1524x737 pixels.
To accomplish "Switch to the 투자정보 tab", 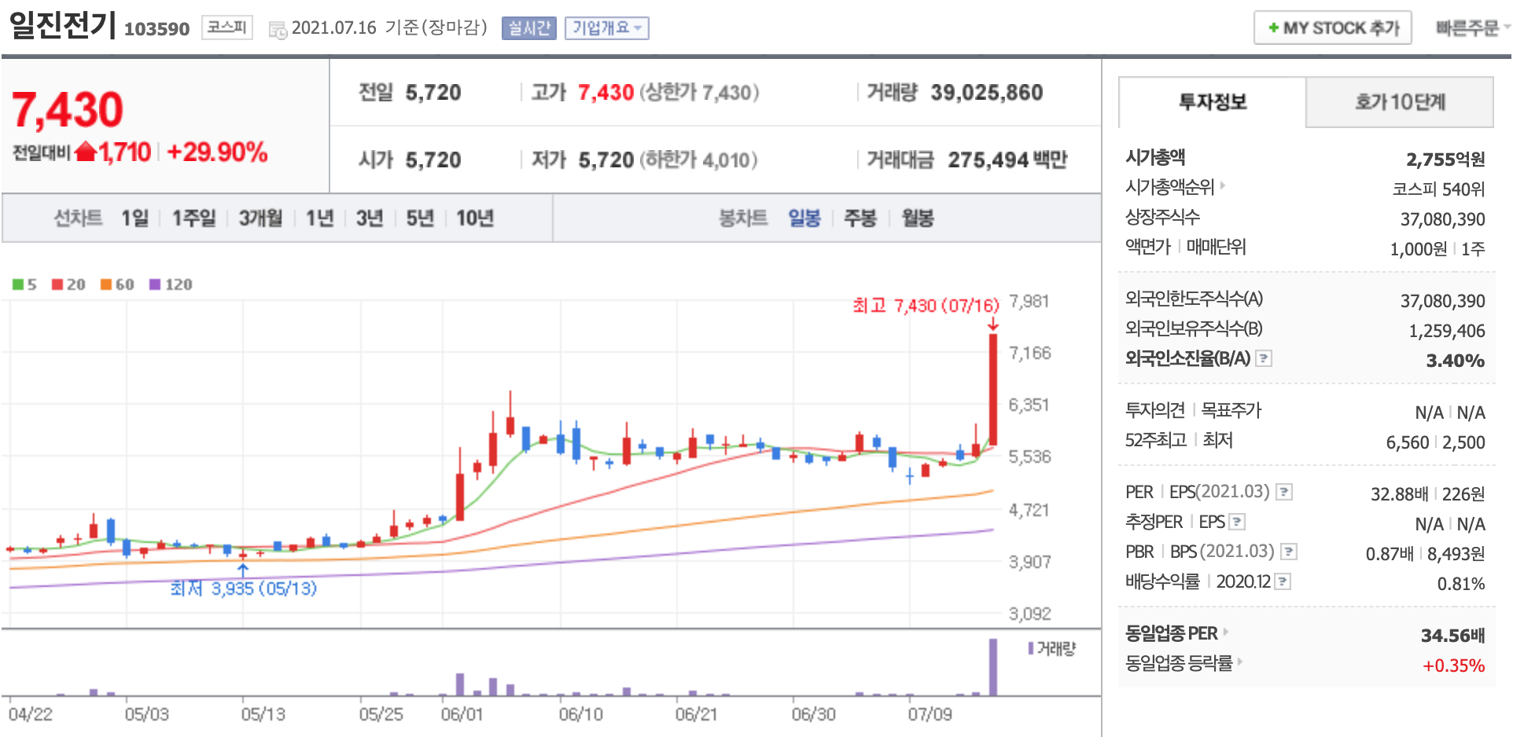I will [1212, 102].
